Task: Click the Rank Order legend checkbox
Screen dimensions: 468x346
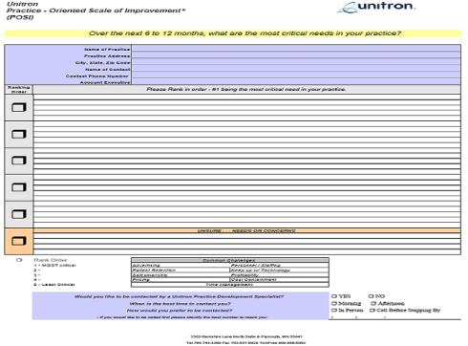Action: [19, 260]
